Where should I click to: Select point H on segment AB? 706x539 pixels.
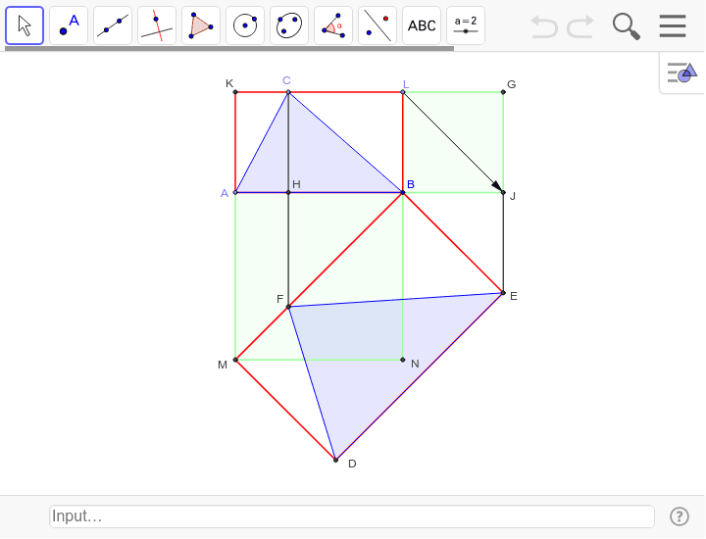(288, 192)
